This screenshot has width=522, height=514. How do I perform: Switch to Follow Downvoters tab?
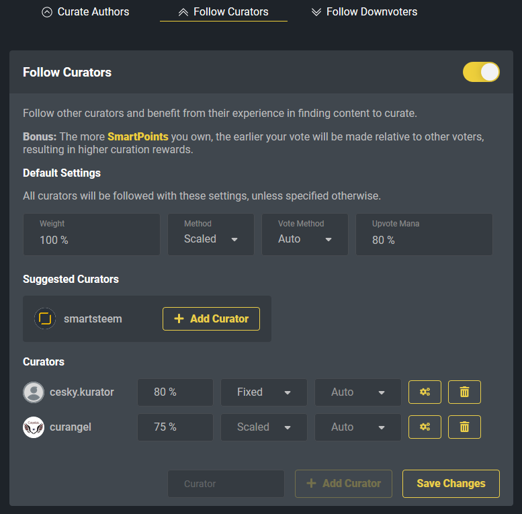click(364, 11)
